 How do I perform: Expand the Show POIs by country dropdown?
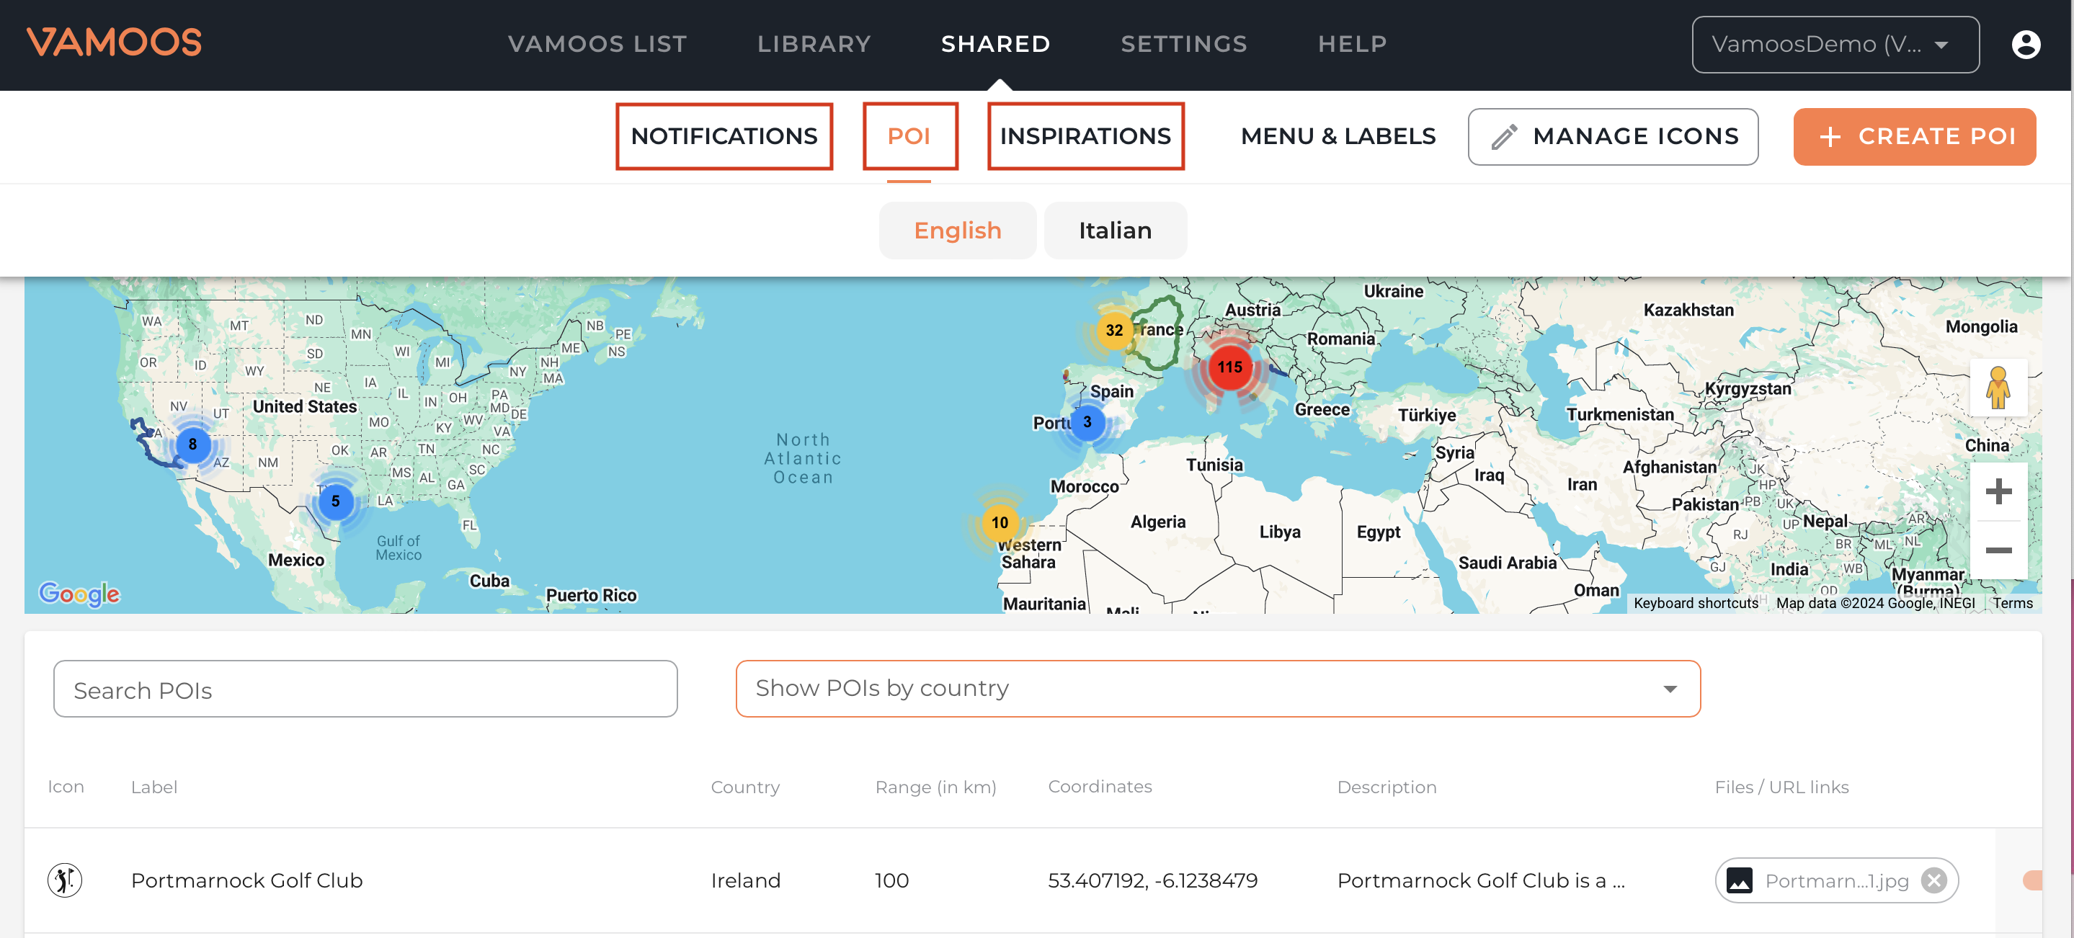pyautogui.click(x=1217, y=689)
